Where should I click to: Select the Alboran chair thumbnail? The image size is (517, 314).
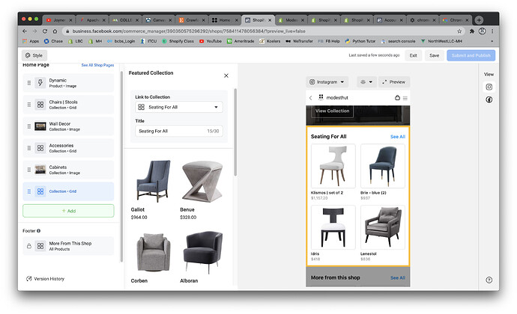tap(203, 252)
